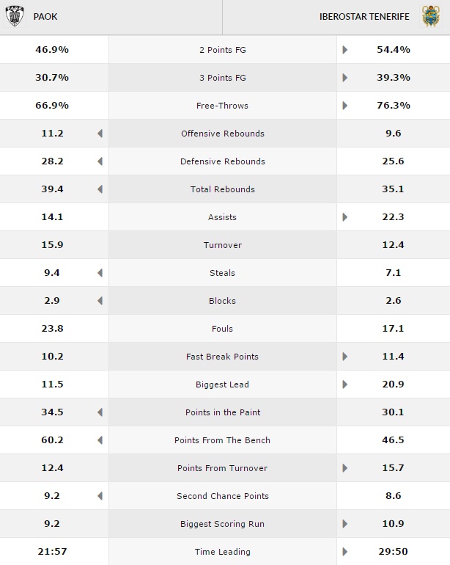450x565 pixels.
Task: Click the PAOK team crest logo
Action: click(x=13, y=16)
